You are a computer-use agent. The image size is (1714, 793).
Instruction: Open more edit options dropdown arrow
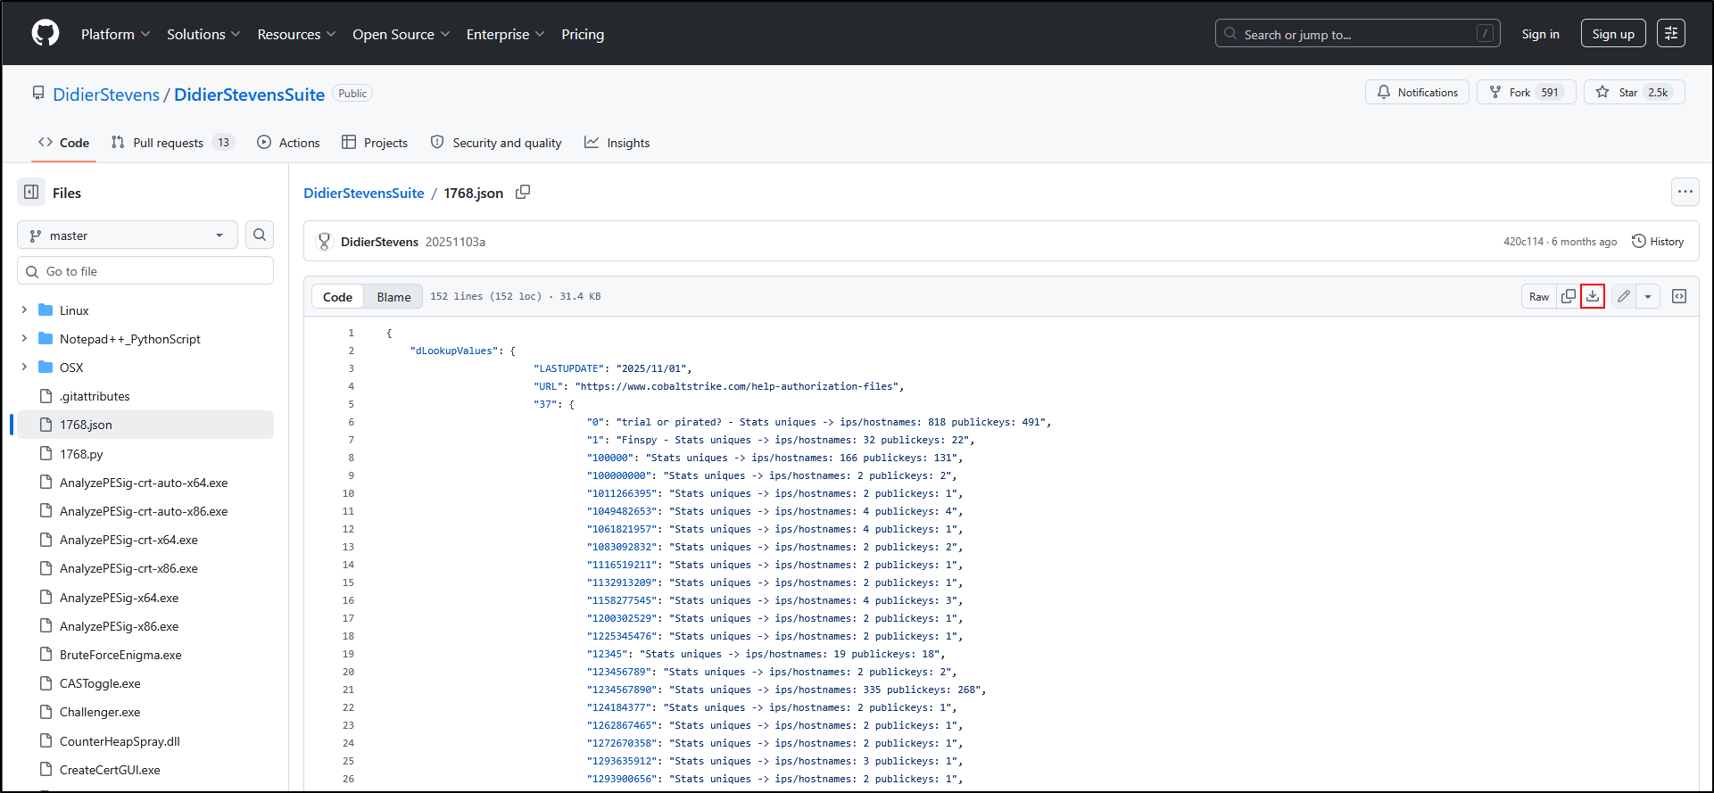tap(1648, 296)
